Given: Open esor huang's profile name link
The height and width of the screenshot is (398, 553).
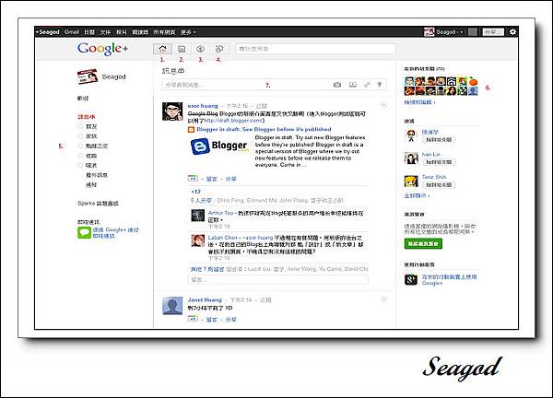Looking at the screenshot, I should click(x=203, y=106).
